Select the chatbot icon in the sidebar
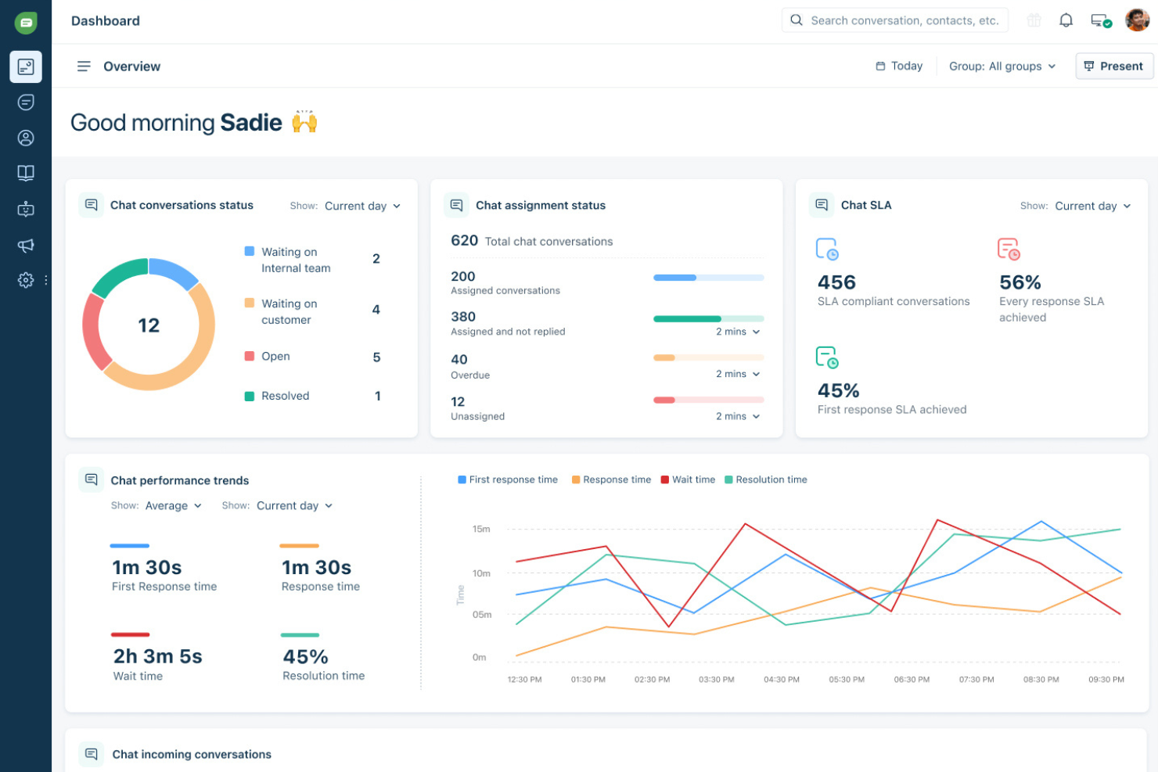1158x772 pixels. pos(26,210)
